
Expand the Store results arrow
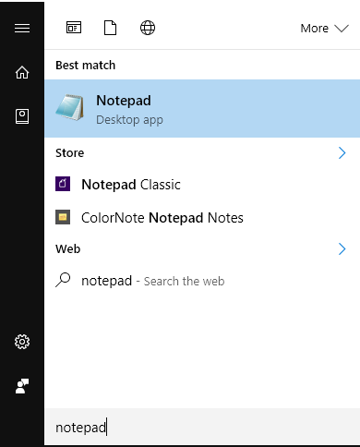[x=342, y=152]
